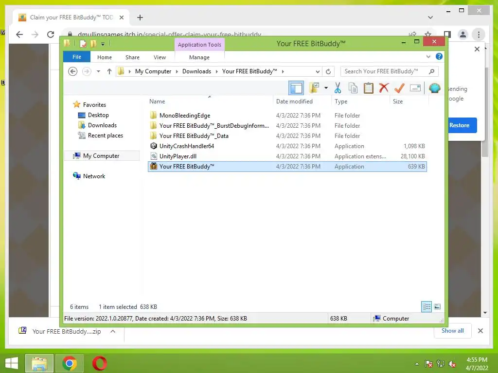Switch to Details view icon
Screen dimensions: 498x373
[427, 307]
